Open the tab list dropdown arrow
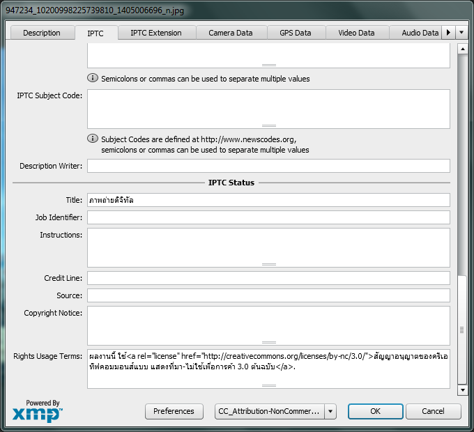Image resolution: width=474 pixels, height=432 pixels. click(461, 32)
